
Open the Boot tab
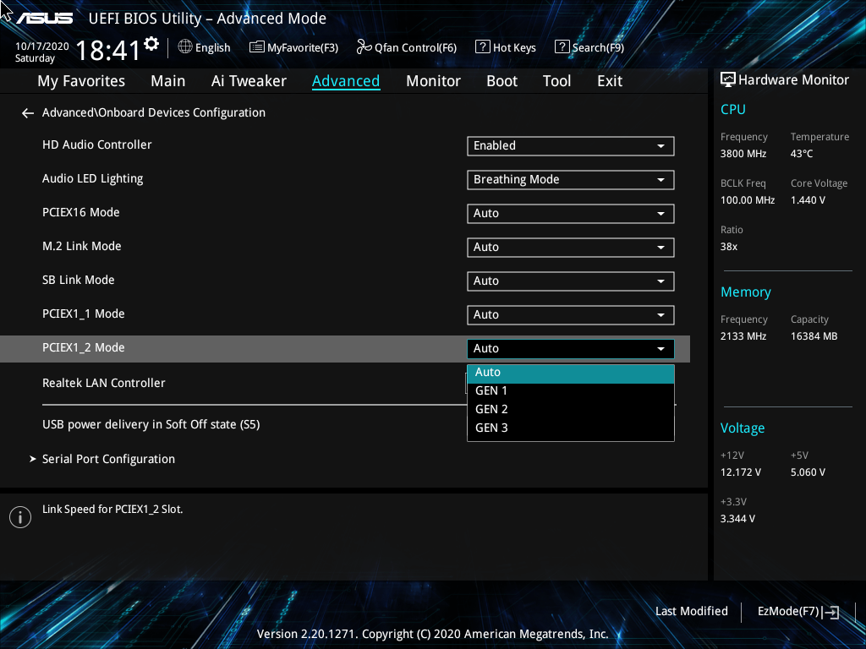point(502,81)
